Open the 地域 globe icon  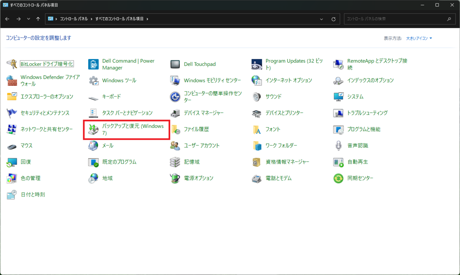pyautogui.click(x=94, y=178)
